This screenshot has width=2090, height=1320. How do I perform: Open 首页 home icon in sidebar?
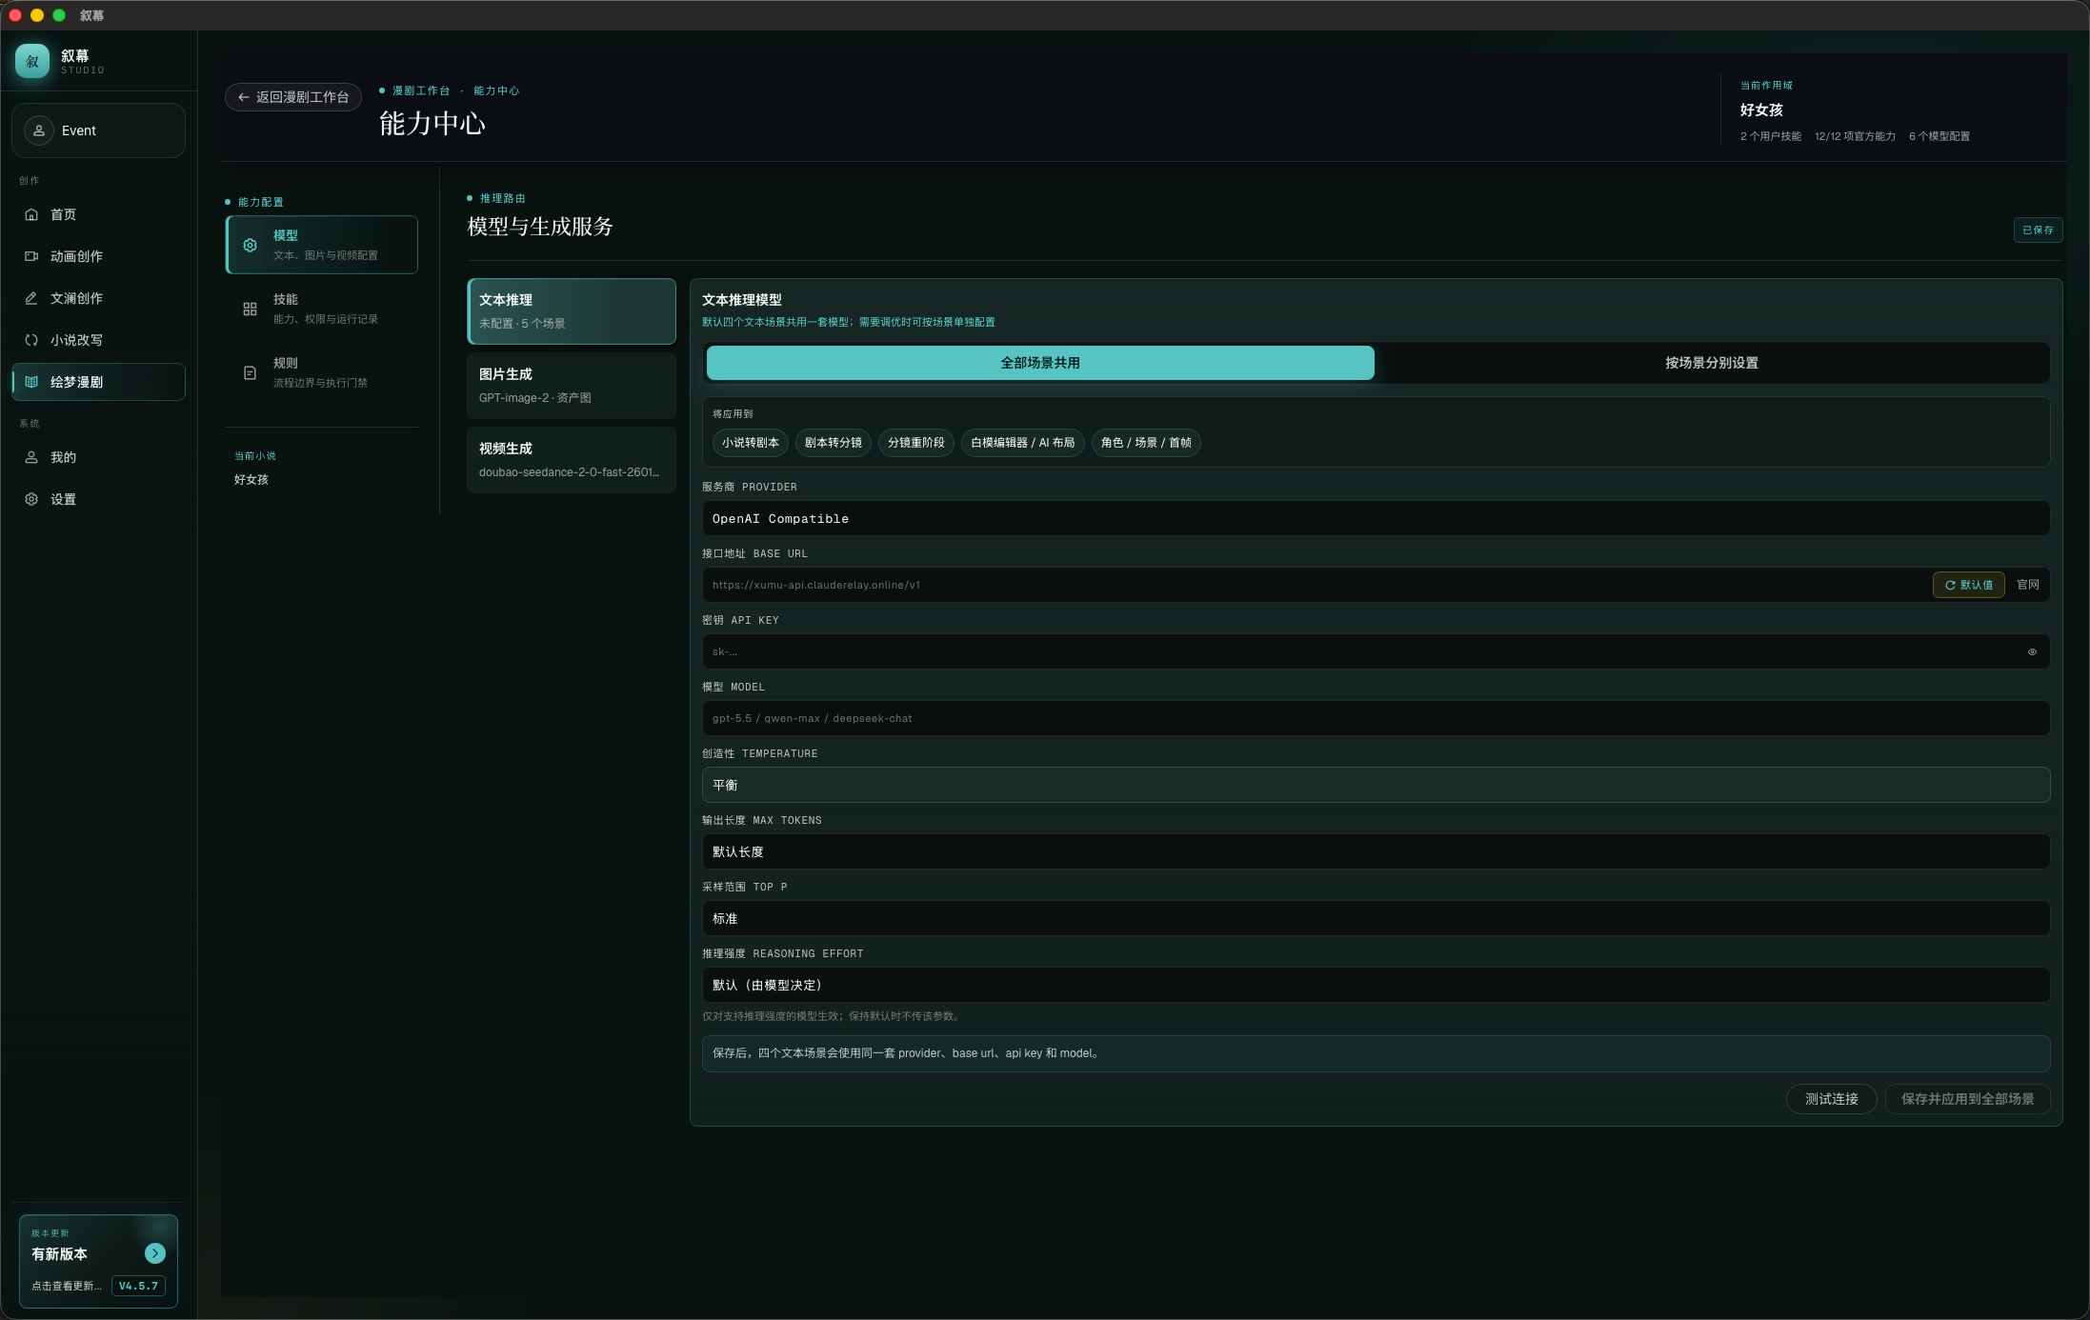[31, 214]
